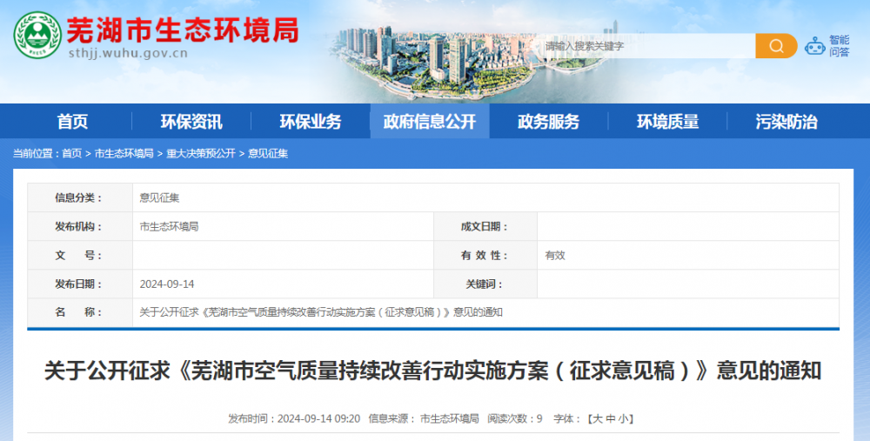Click the 发布机构 label cell
Viewport: 870px width, 441px height.
(x=80, y=227)
